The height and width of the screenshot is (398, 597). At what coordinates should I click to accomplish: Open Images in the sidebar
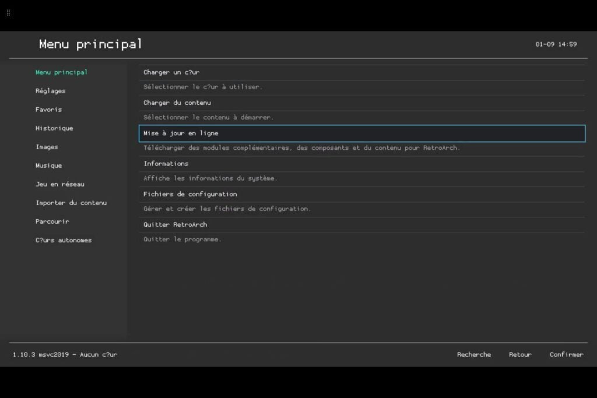[47, 147]
